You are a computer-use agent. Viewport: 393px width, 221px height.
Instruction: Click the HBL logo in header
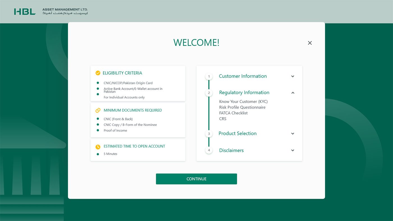click(x=25, y=11)
